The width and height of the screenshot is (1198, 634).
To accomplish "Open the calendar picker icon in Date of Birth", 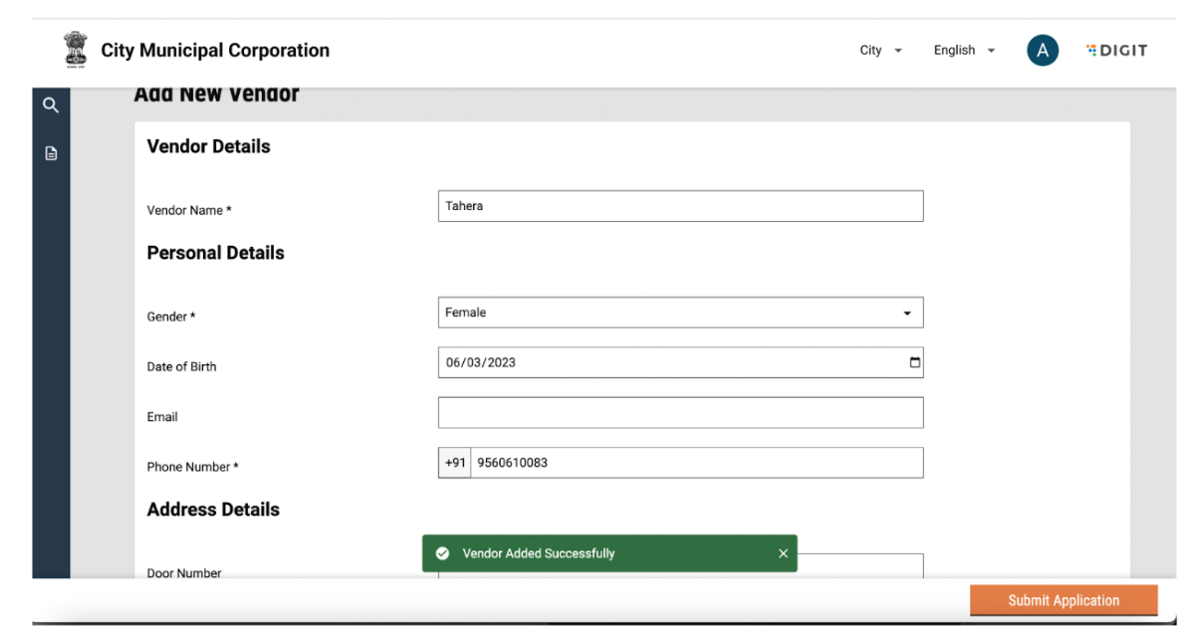I will click(x=914, y=362).
